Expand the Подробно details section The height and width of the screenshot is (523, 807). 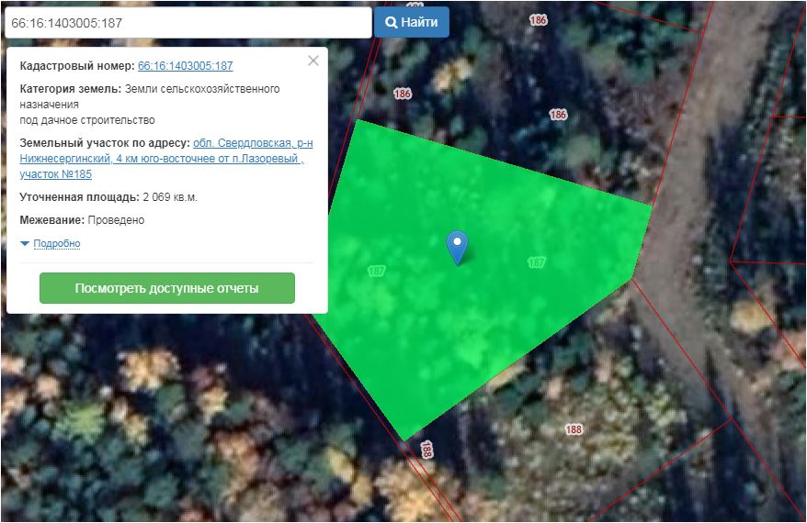[56, 243]
